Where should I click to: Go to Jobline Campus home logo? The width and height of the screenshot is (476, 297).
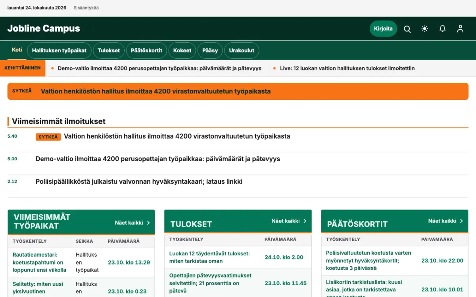44,29
